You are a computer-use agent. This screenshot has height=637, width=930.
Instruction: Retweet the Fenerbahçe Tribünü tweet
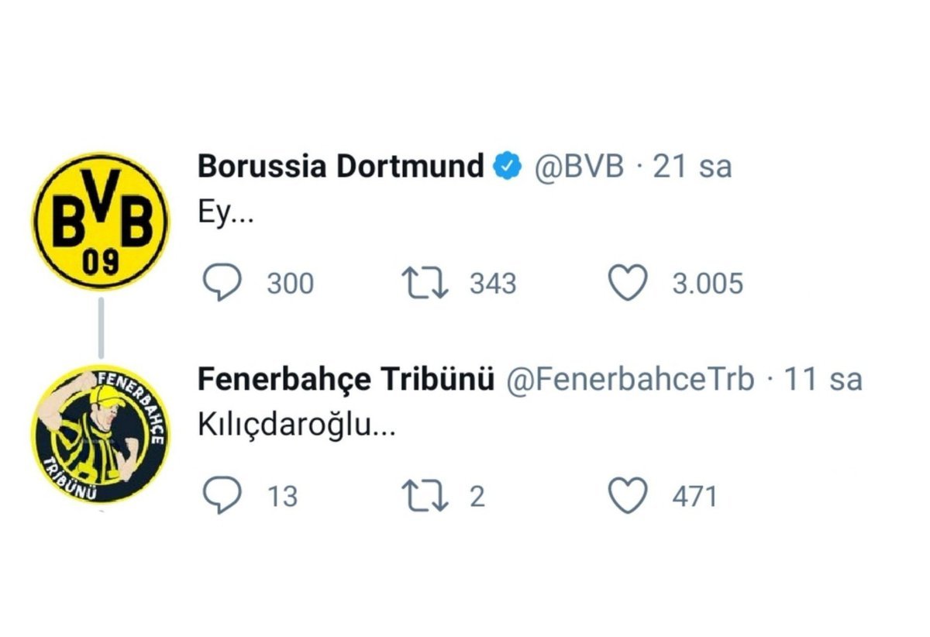click(426, 496)
